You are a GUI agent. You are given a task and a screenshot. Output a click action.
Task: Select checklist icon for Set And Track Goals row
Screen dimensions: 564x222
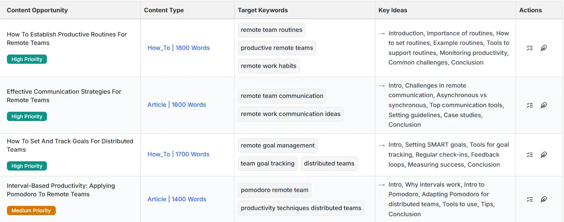click(529, 155)
